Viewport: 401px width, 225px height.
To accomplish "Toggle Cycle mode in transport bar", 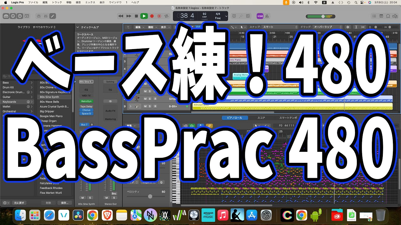I will tap(166, 16).
